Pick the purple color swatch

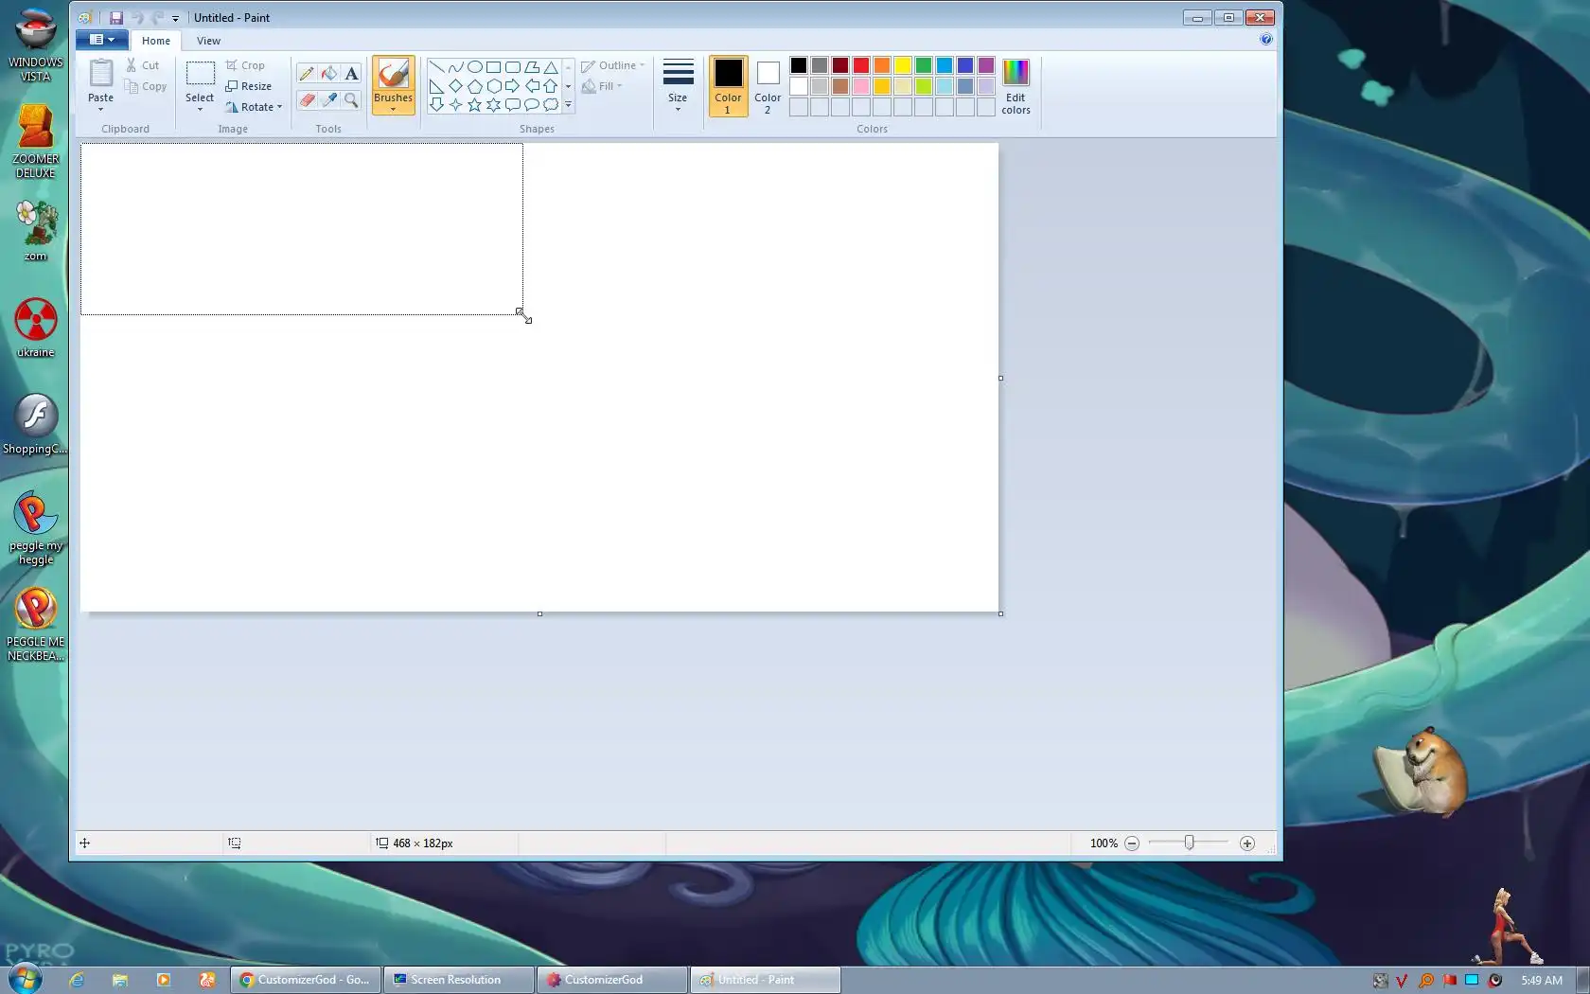coord(986,65)
